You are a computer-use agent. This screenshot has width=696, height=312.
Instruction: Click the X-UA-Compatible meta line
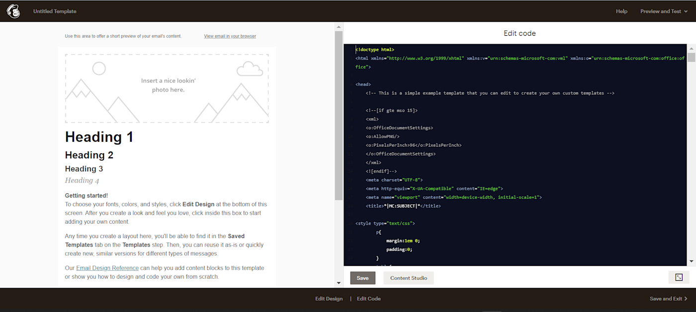(435, 188)
